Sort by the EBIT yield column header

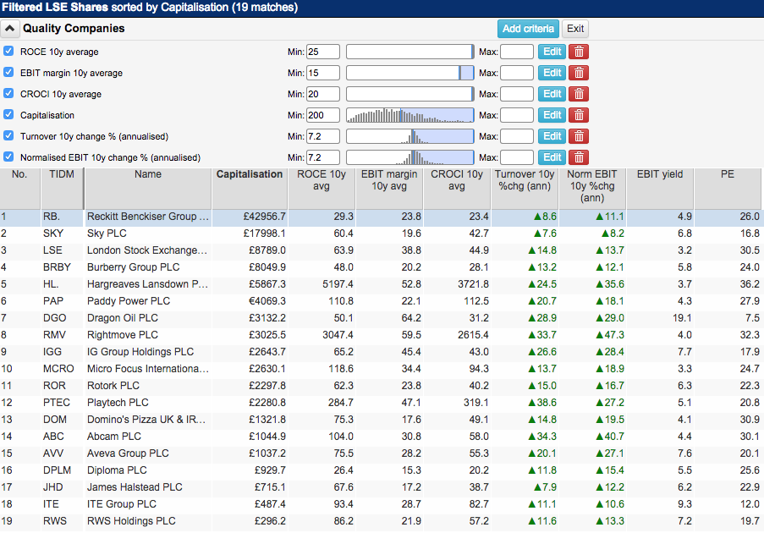[x=660, y=188]
